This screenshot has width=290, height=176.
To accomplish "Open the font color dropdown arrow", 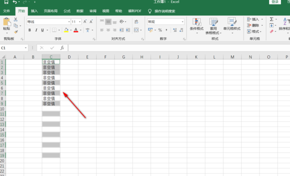I will click(81, 30).
